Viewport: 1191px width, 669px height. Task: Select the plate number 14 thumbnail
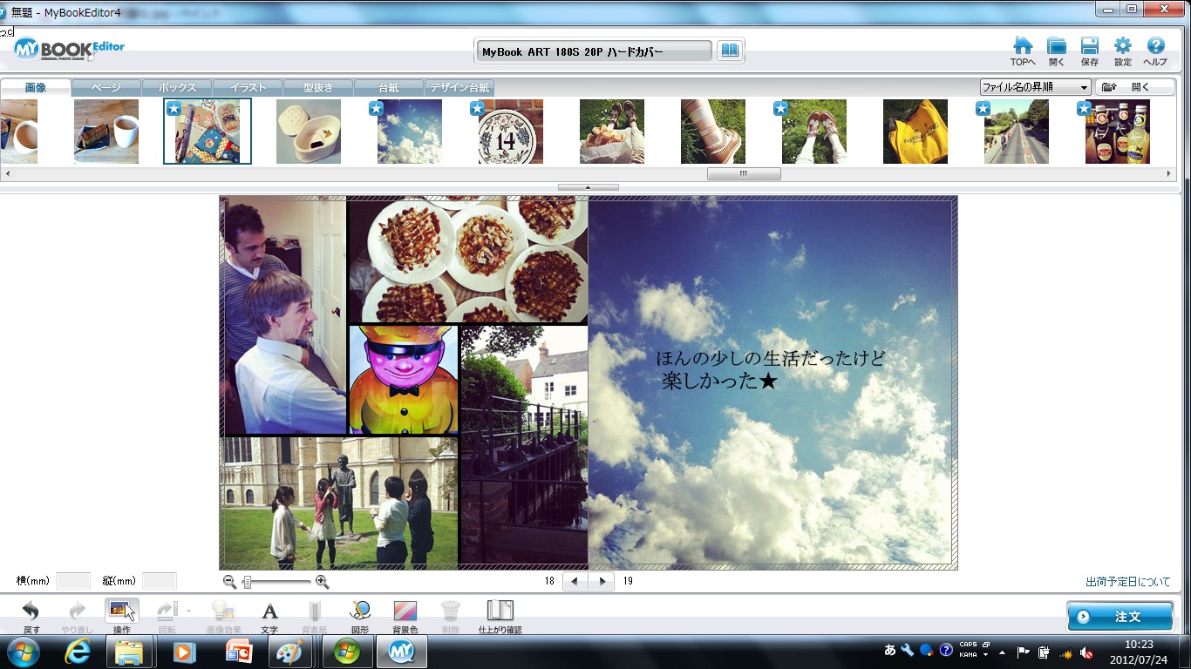(510, 132)
